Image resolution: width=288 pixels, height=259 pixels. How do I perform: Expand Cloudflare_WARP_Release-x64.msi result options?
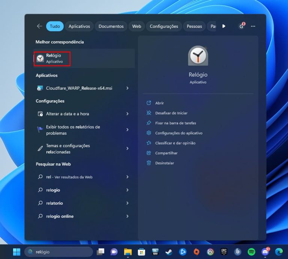pyautogui.click(x=127, y=88)
